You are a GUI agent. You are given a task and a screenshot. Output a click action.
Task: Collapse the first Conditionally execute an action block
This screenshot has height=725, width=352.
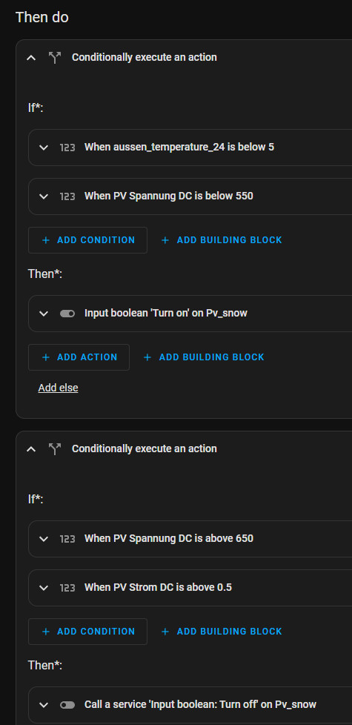pos(31,58)
